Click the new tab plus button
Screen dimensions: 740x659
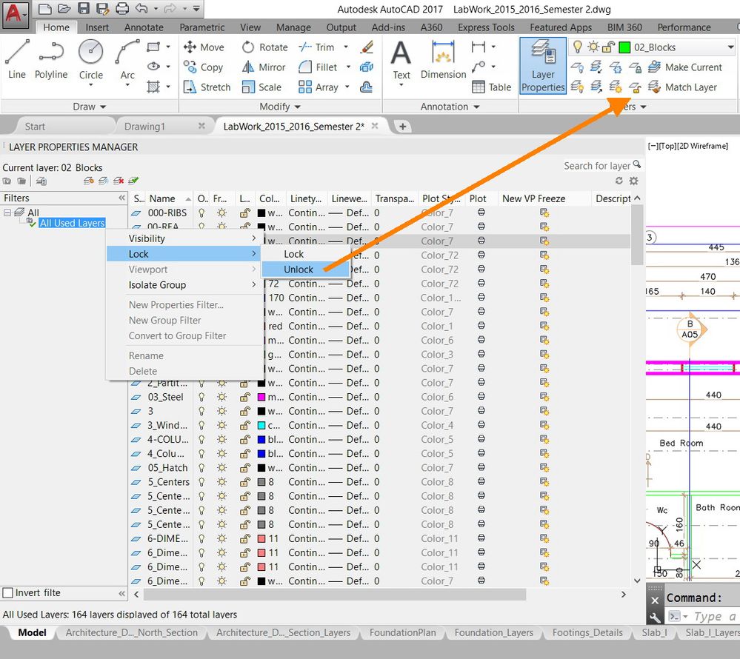click(402, 127)
